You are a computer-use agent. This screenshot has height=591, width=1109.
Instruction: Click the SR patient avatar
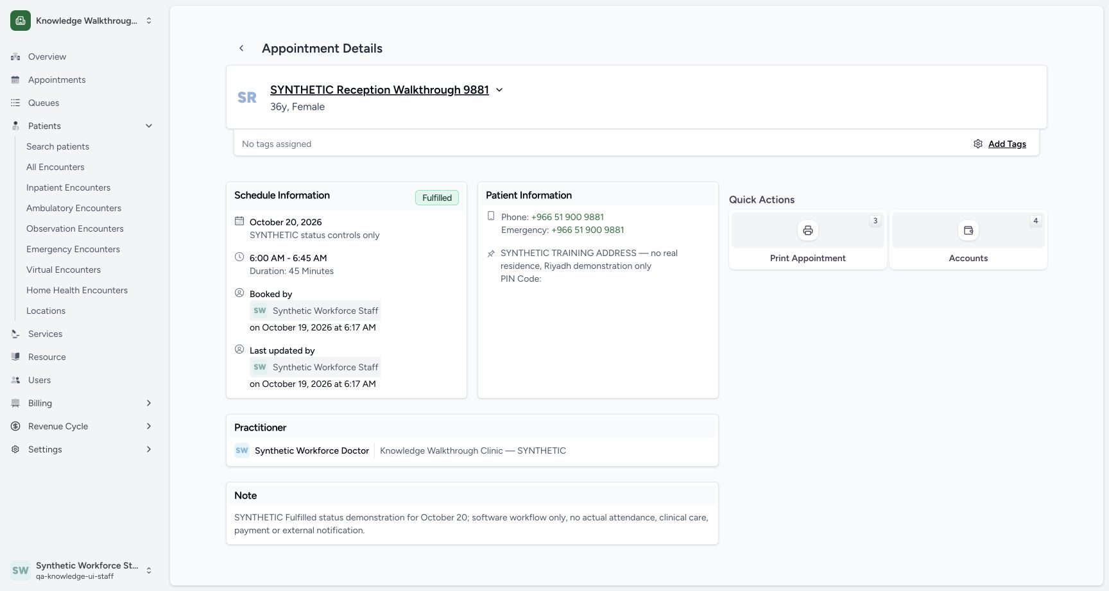(x=247, y=98)
